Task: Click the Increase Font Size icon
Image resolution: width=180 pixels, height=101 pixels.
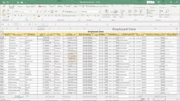Action: [x=38, y=12]
